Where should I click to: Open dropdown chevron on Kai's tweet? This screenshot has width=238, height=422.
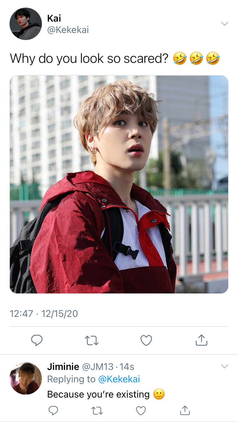pos(224,24)
